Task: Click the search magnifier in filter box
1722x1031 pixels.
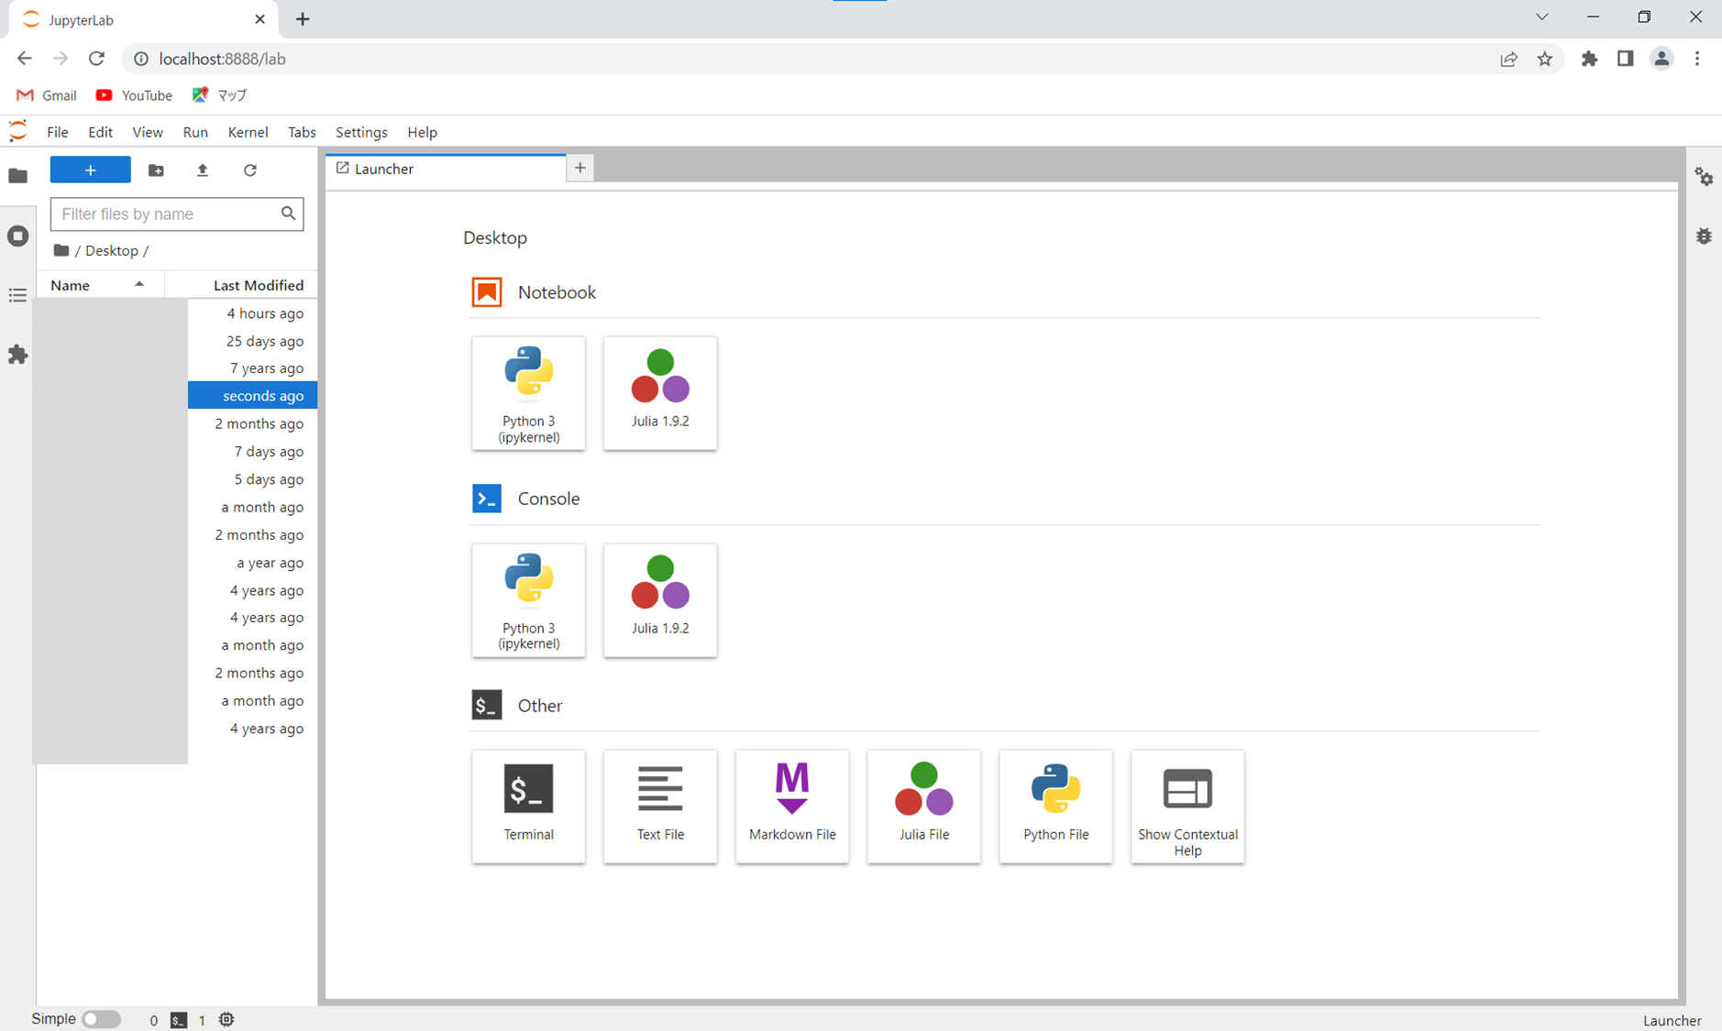Action: pos(288,214)
